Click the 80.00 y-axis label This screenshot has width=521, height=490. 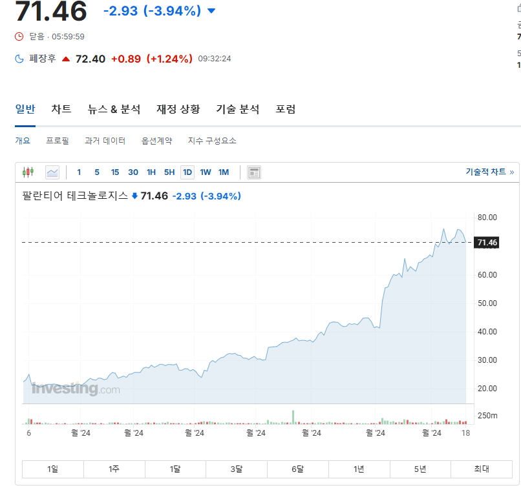click(487, 218)
